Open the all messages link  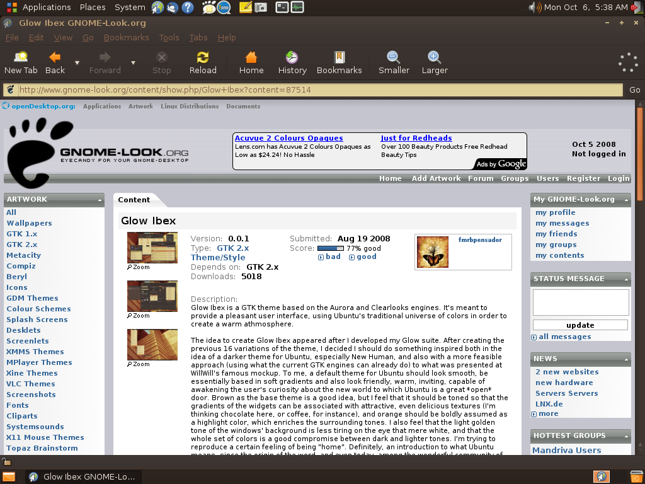click(x=565, y=337)
